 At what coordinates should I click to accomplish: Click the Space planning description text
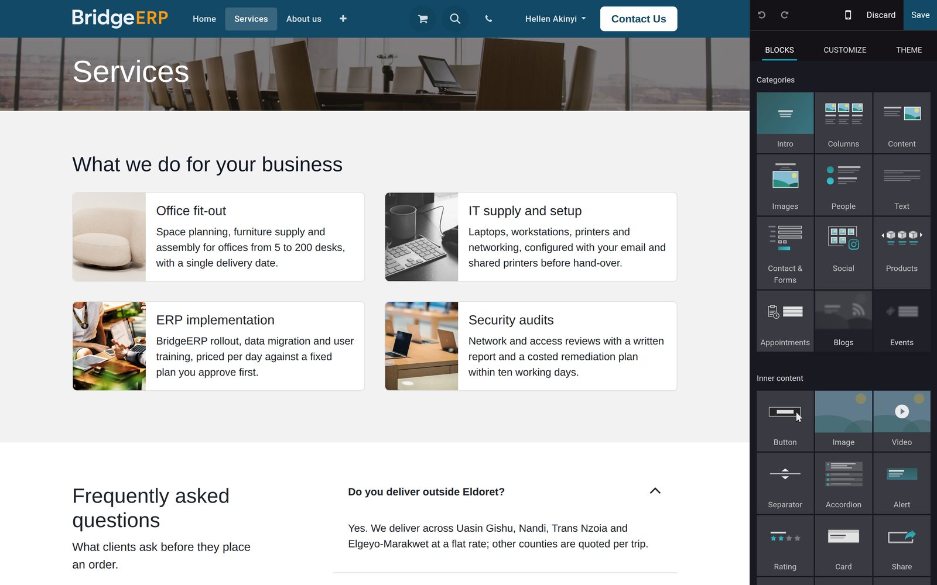point(251,247)
